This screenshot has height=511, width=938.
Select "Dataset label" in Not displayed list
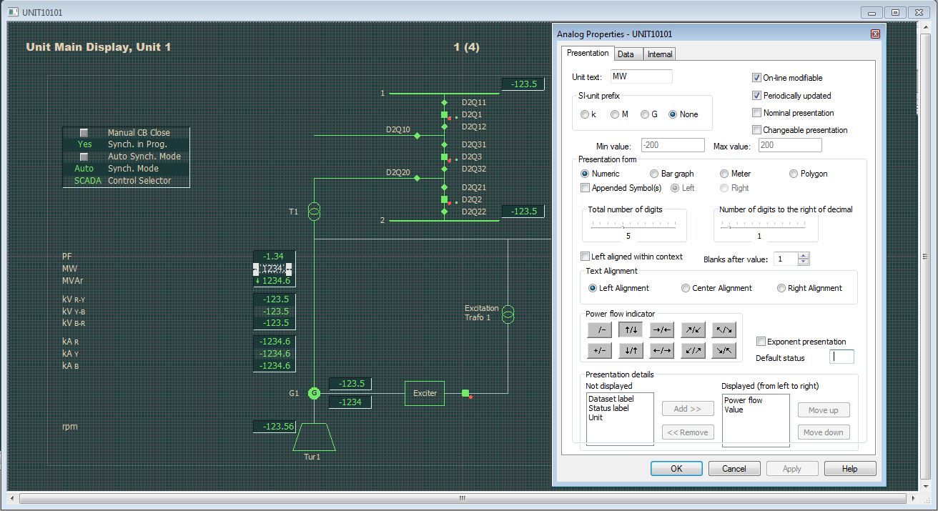(611, 399)
